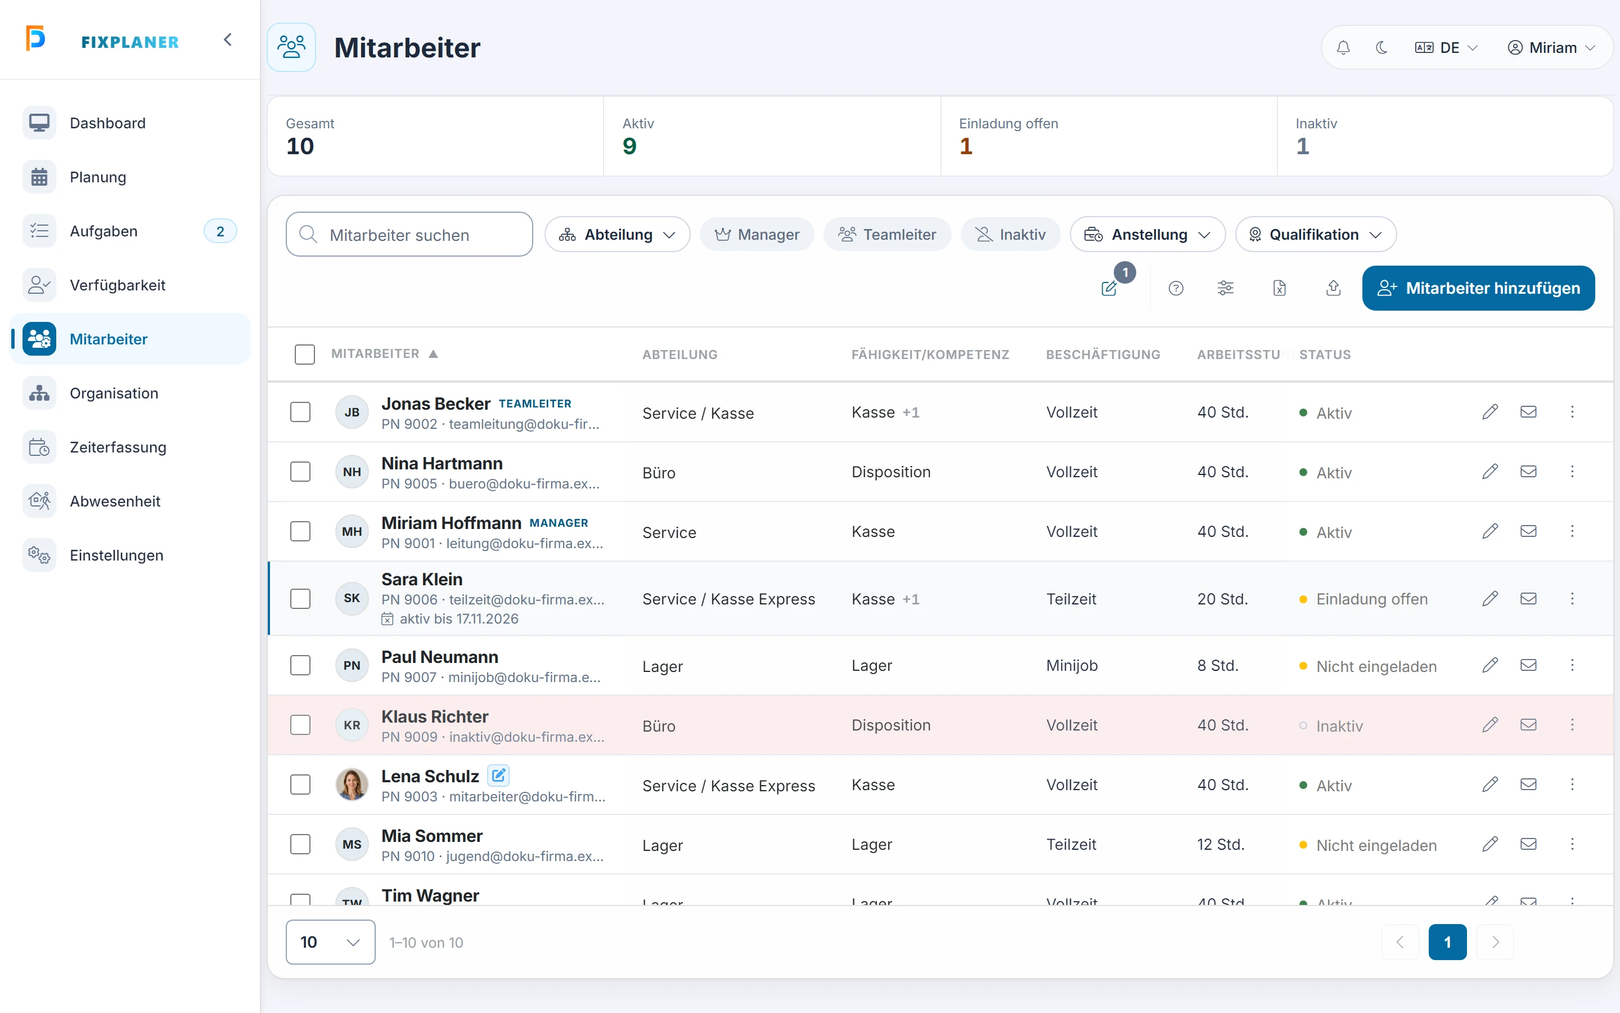Select all employees checkbox in header

click(304, 355)
